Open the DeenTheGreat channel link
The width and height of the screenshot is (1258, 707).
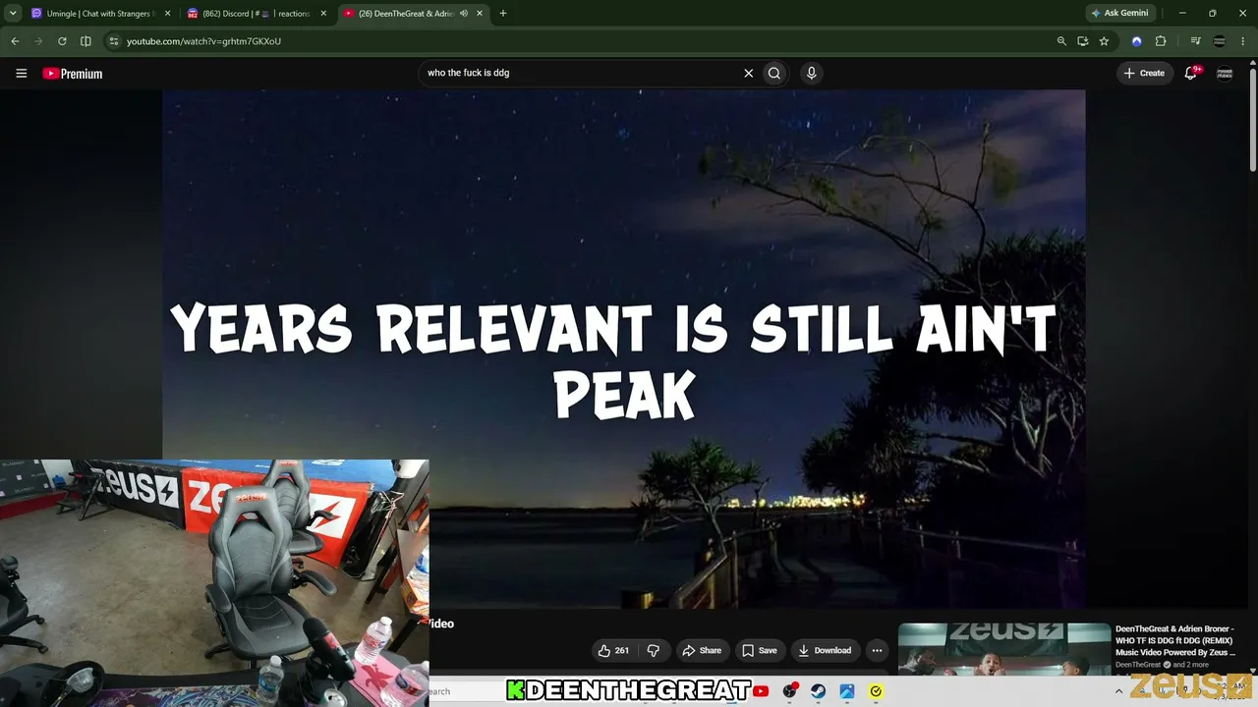pos(1138,665)
